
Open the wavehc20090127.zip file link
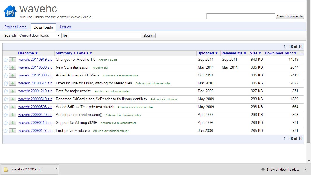(x=35, y=131)
